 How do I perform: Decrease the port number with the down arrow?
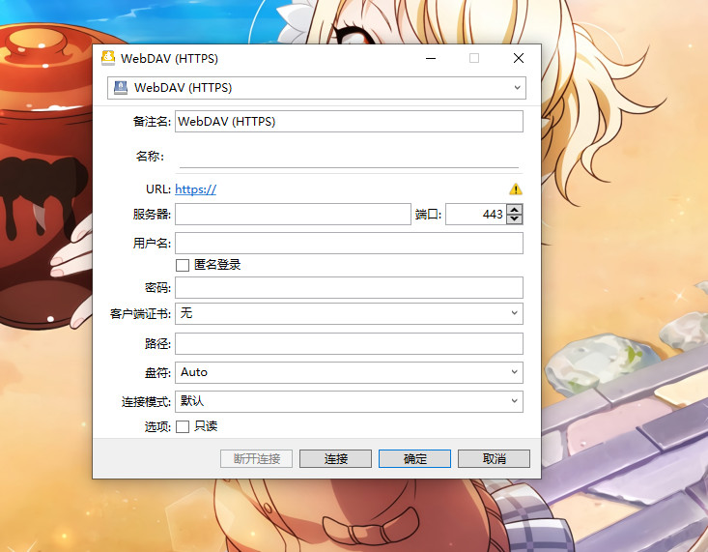tap(514, 219)
